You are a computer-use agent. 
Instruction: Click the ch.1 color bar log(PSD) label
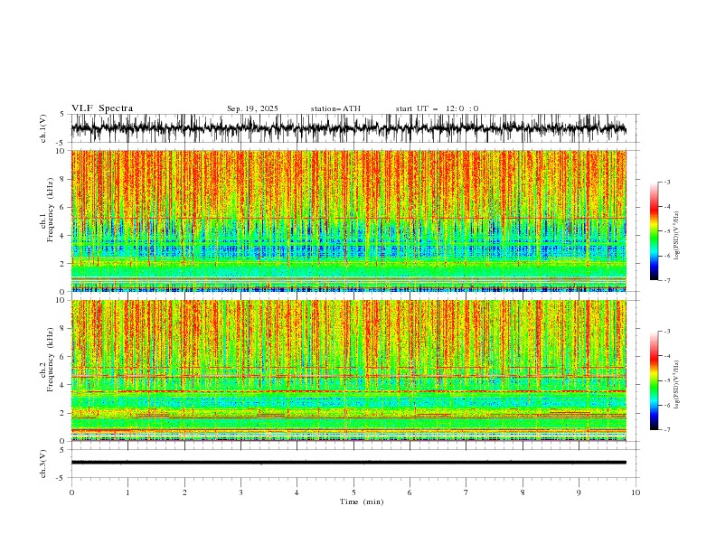pyautogui.click(x=677, y=236)
